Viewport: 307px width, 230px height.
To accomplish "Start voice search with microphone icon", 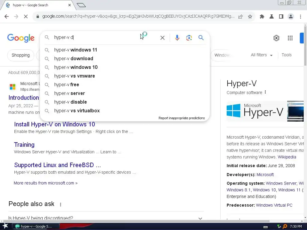I will [x=177, y=38].
